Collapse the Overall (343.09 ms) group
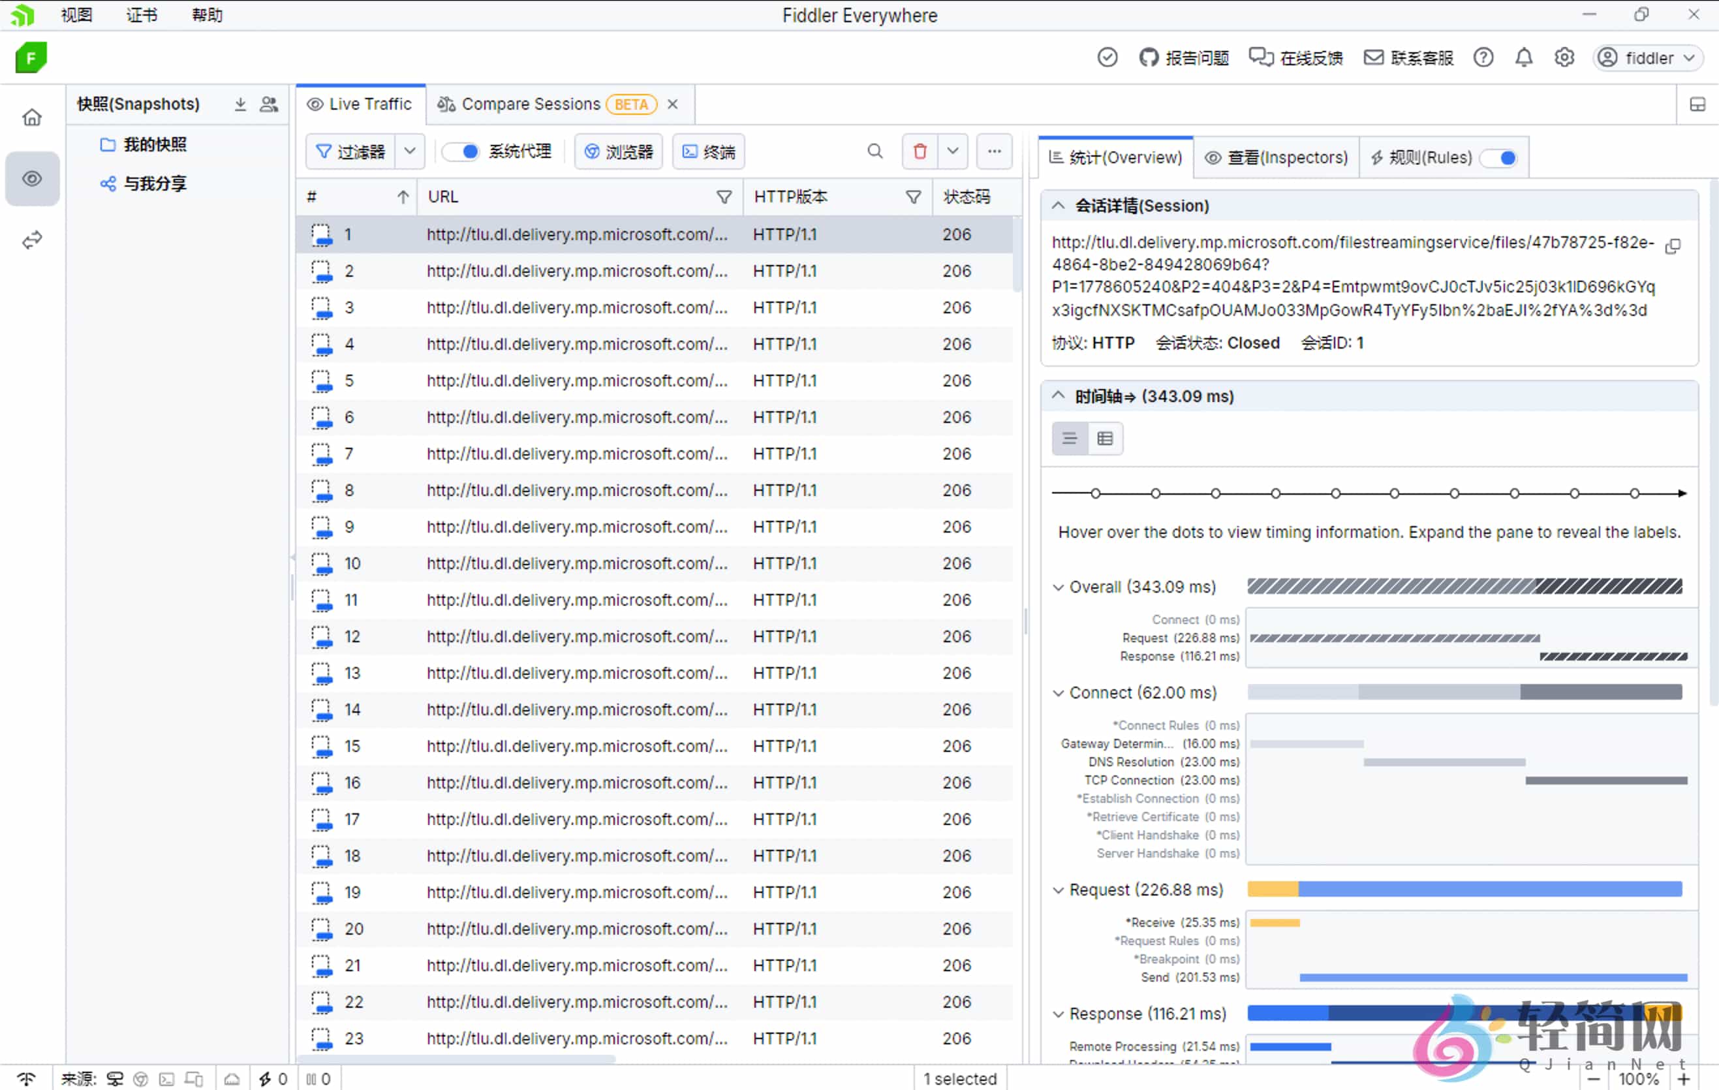Image resolution: width=1719 pixels, height=1090 pixels. click(x=1058, y=587)
